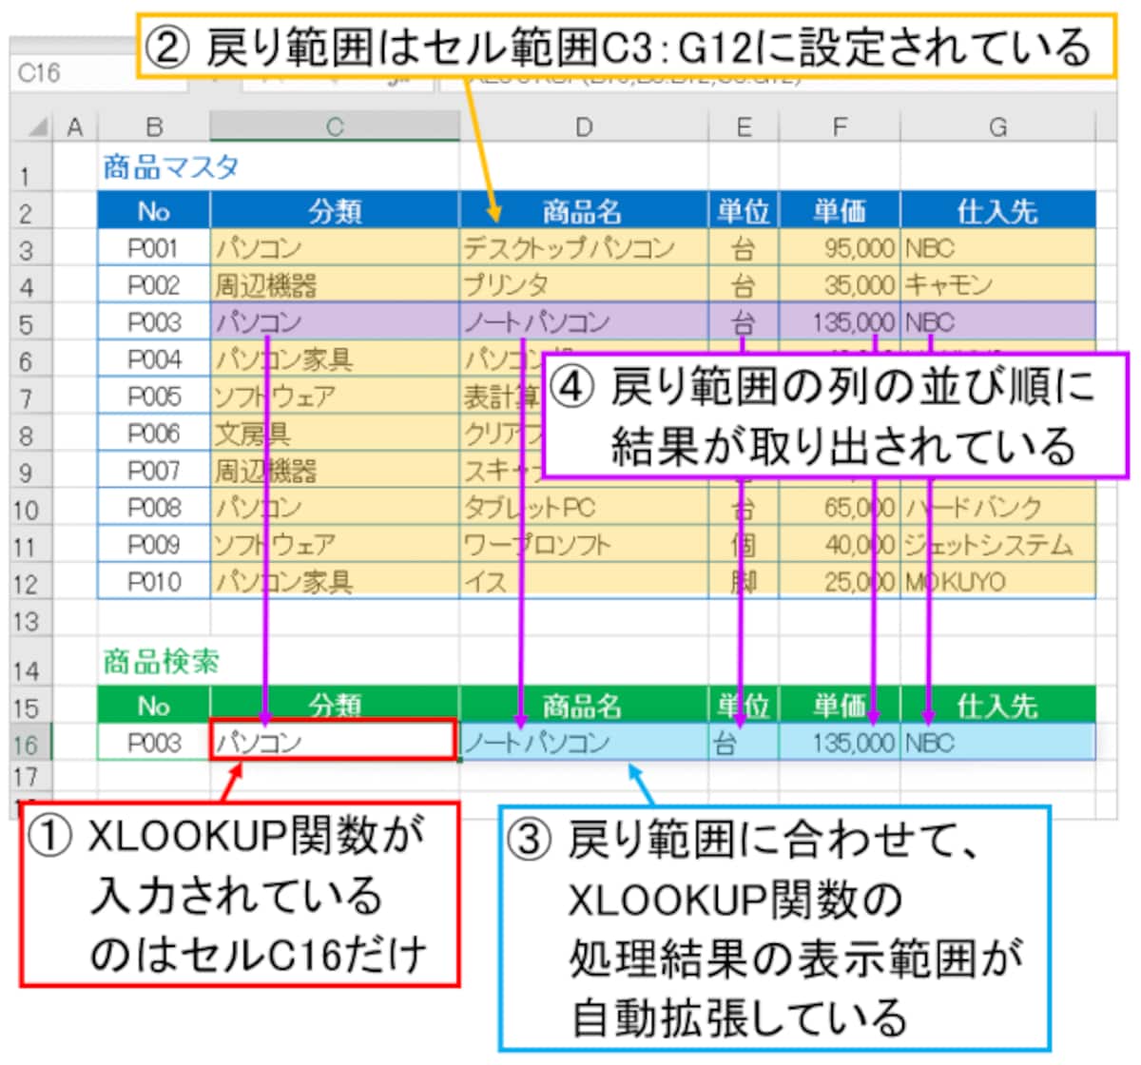Screen dimensions: 1141x1065
Task: Select the ソフトウェア cell in row 11
Action: [335, 545]
